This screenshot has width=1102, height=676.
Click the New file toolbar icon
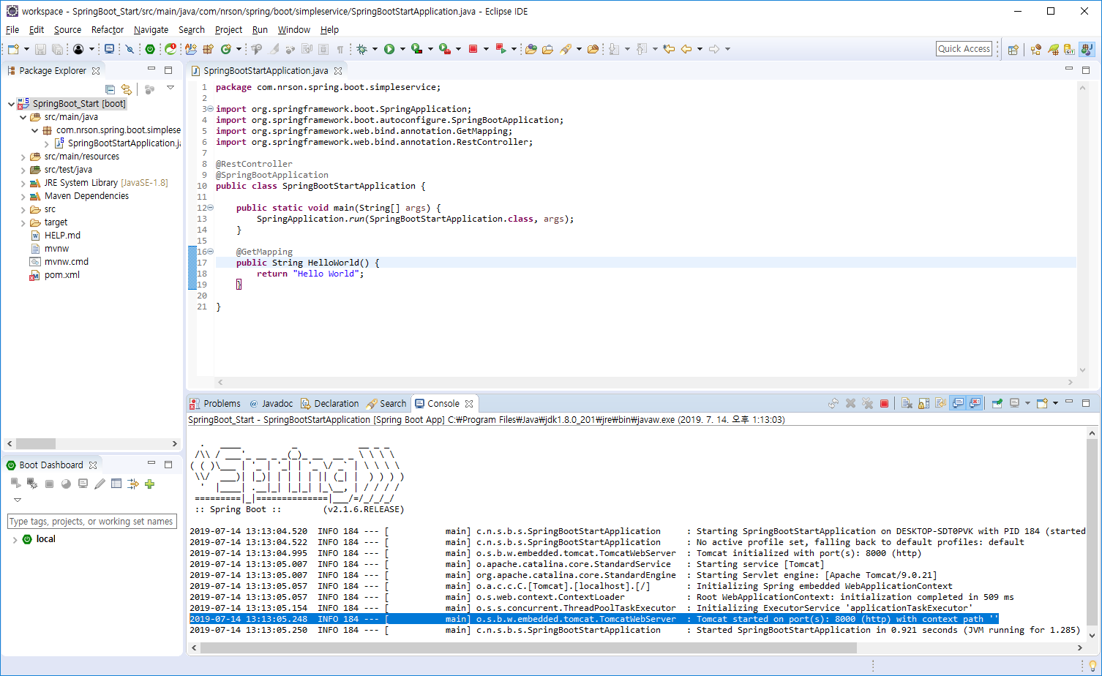point(13,49)
